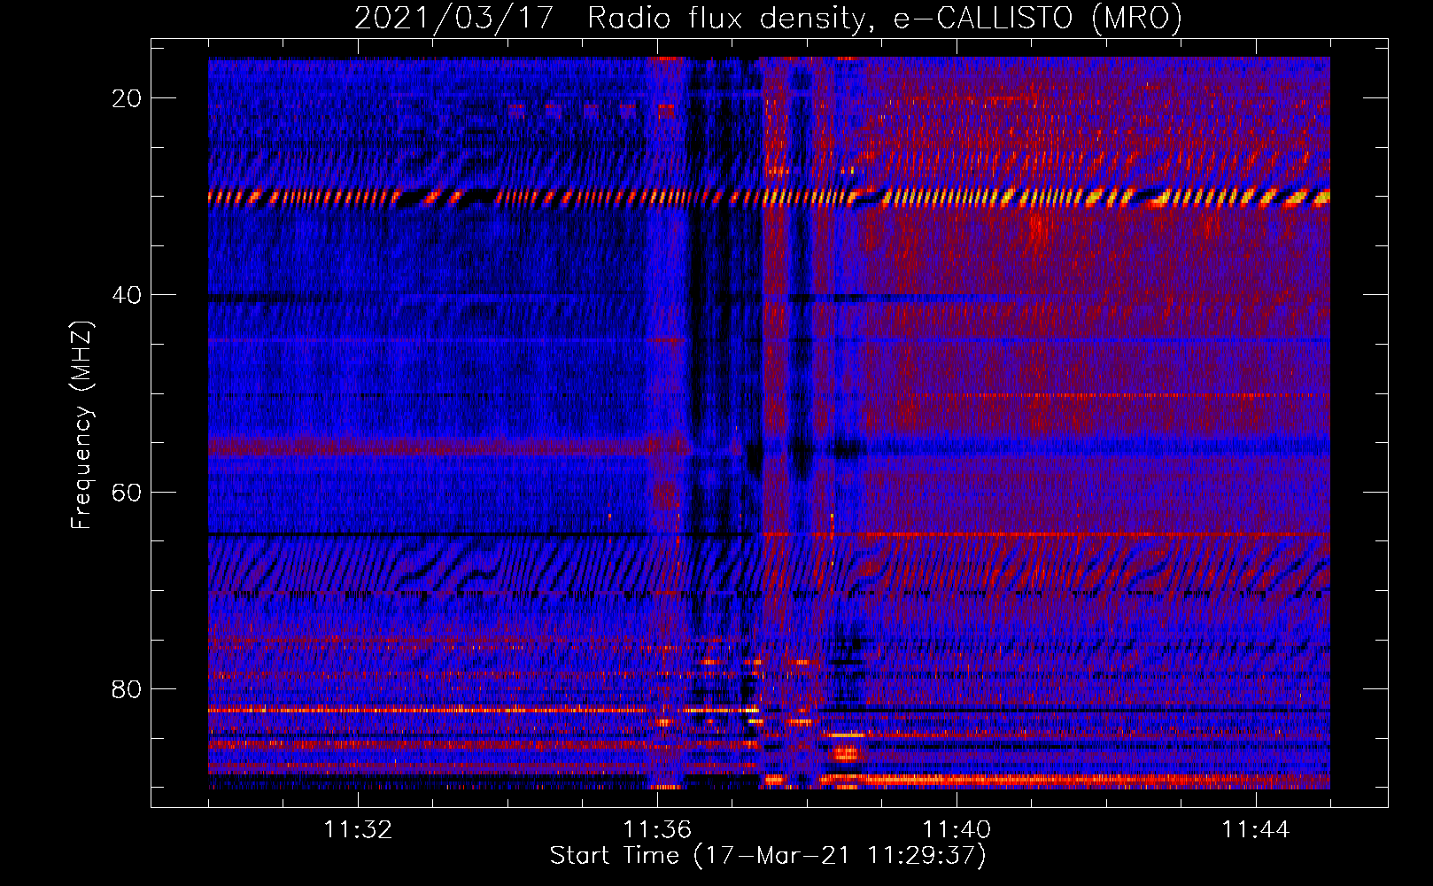Screen dimensions: 1433x886
Task: Click the "11:36" time tick label
Action: [657, 829]
